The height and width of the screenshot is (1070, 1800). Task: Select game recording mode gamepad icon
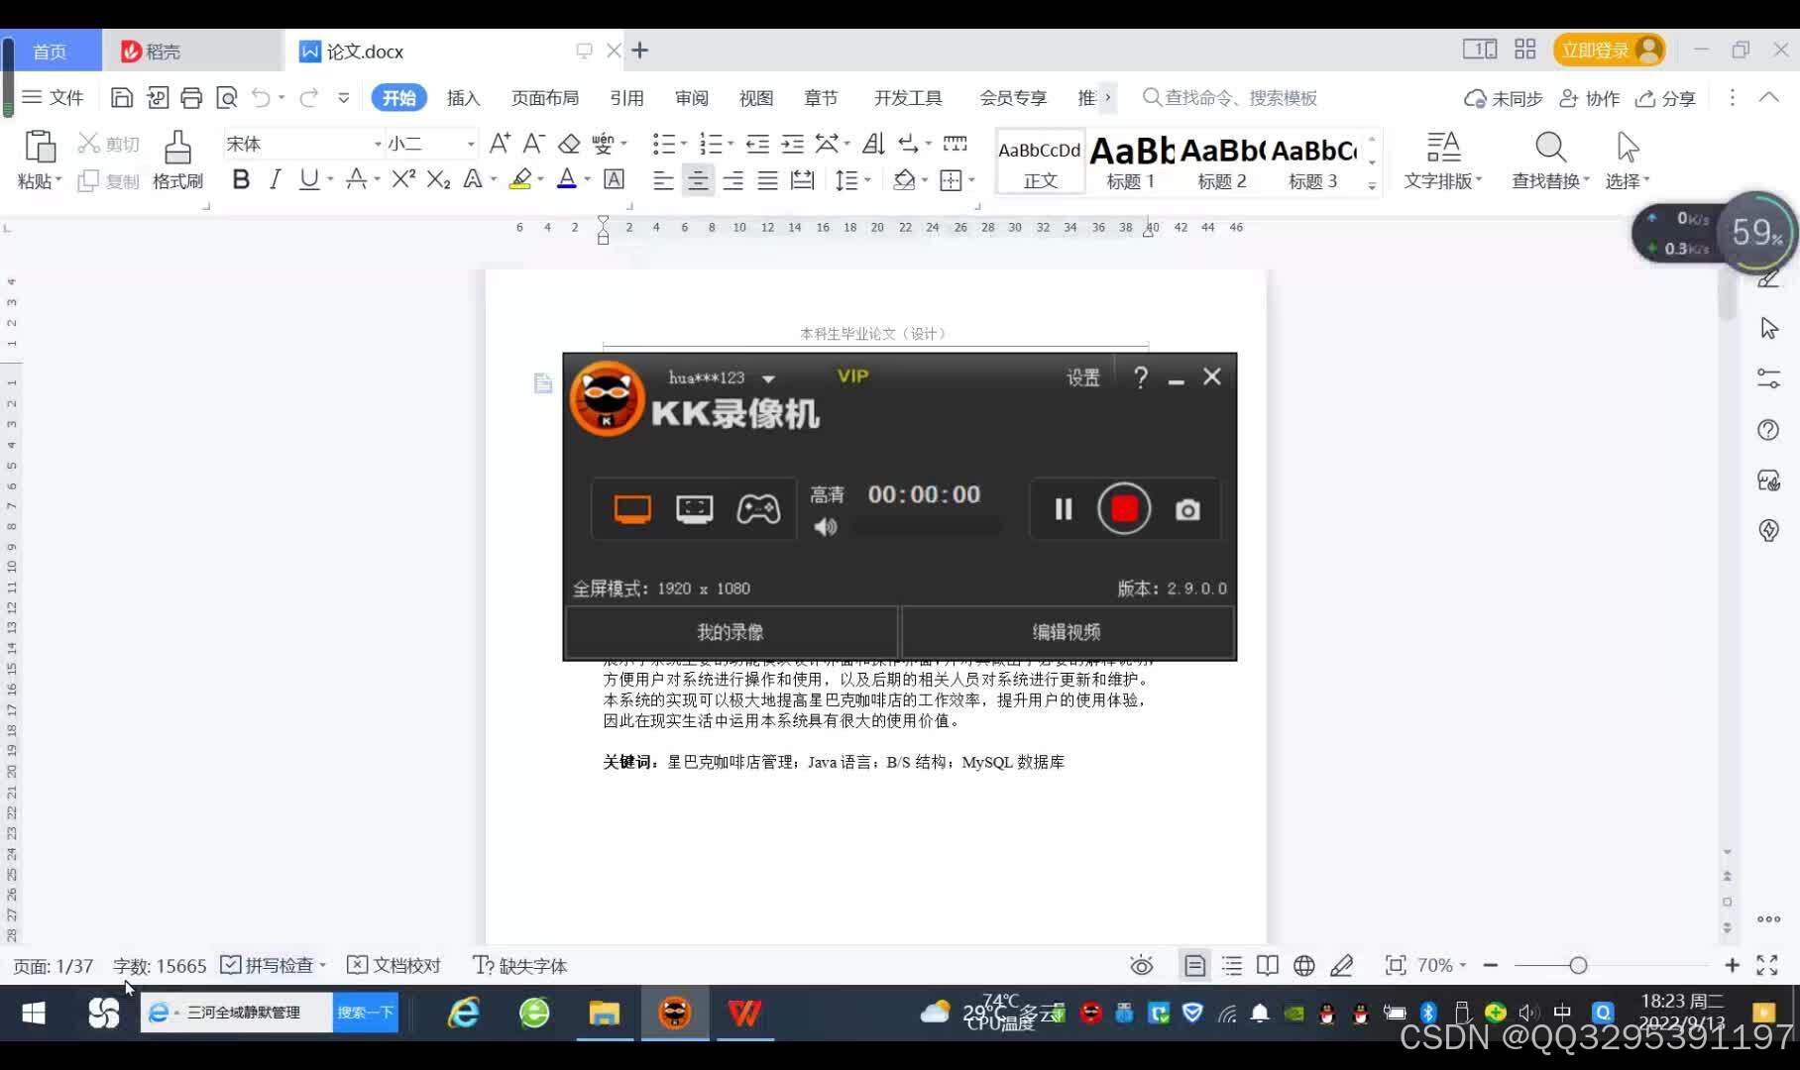point(758,509)
